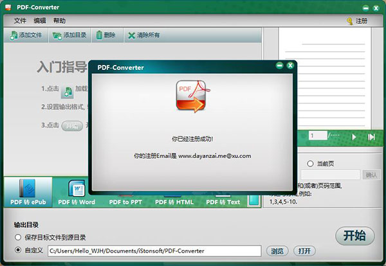Choose save to source directory (保存目标文件到源目录)
The width and height of the screenshot is (386, 266).
coord(17,237)
